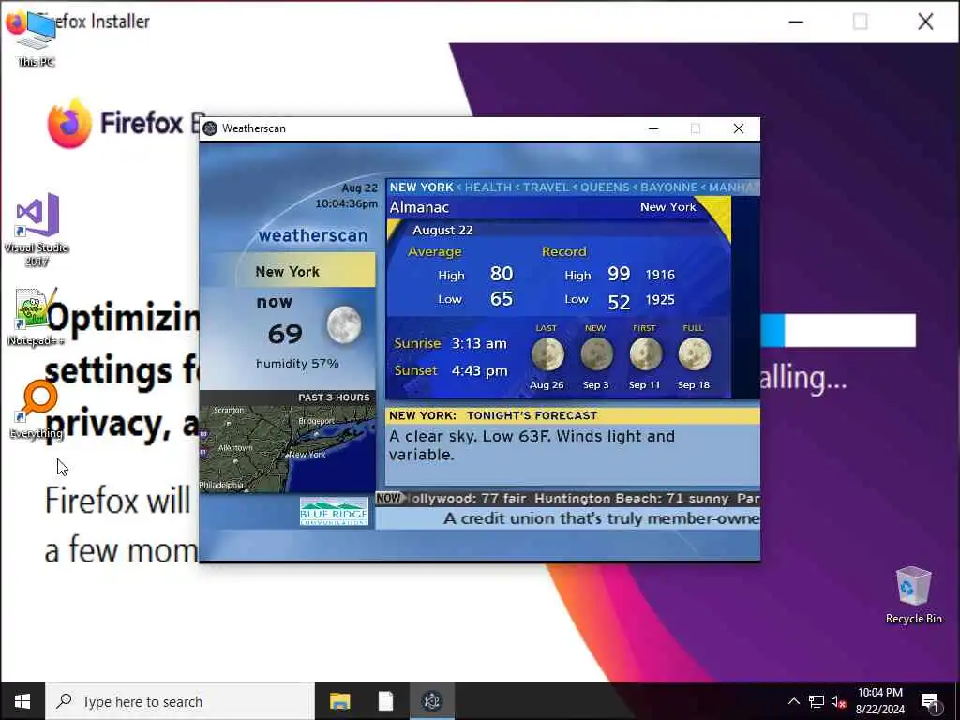Click the Firefox logo in installer window
The width and height of the screenshot is (960, 720).
click(69, 123)
